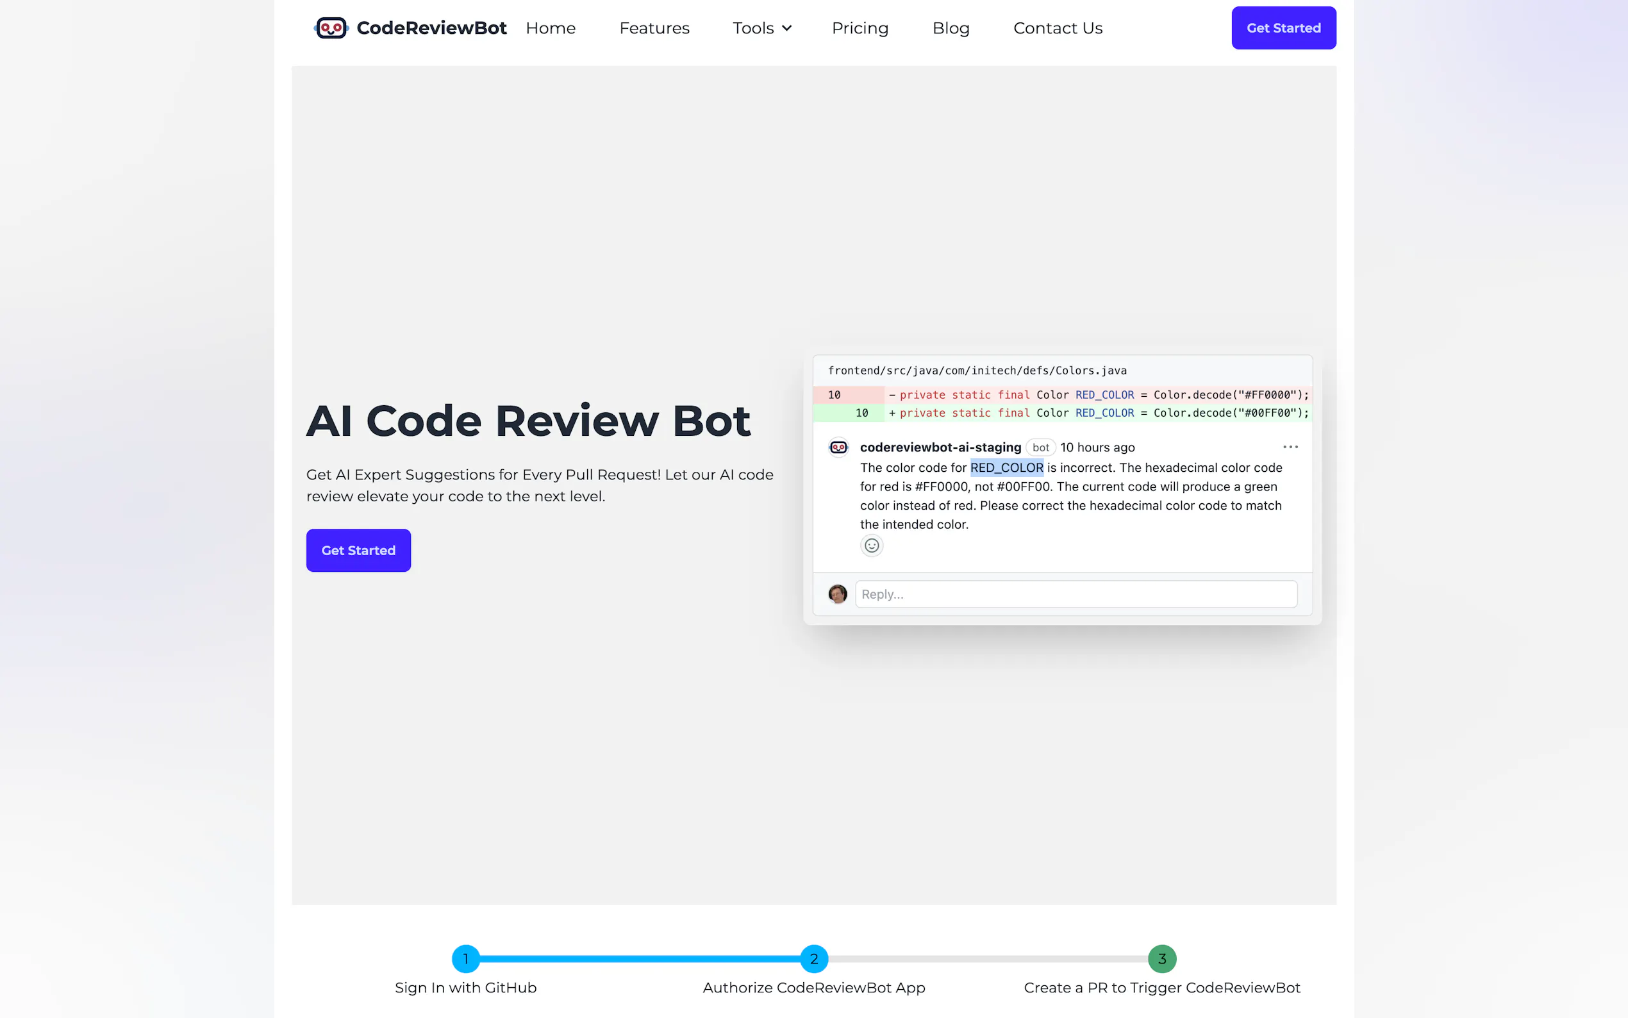Click the CodeReviewBot robot logo icon
The image size is (1628, 1018).
tap(331, 28)
